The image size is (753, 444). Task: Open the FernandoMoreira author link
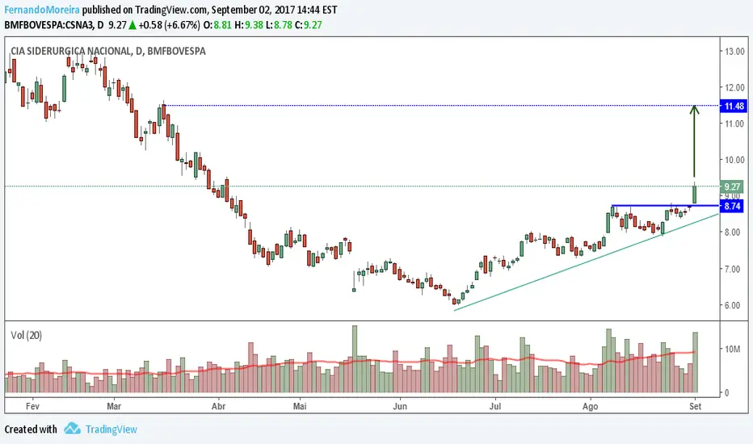(x=42, y=10)
